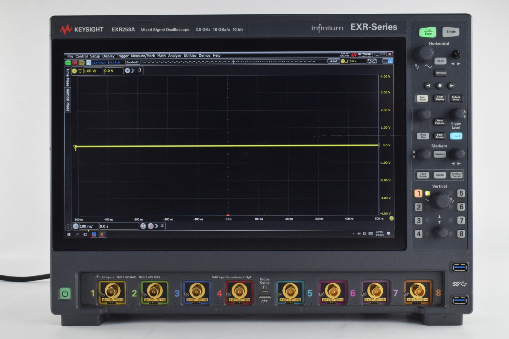Click the horizontal position 0.0 s field
Viewport: 509px width, 339px height.
(x=119, y=226)
